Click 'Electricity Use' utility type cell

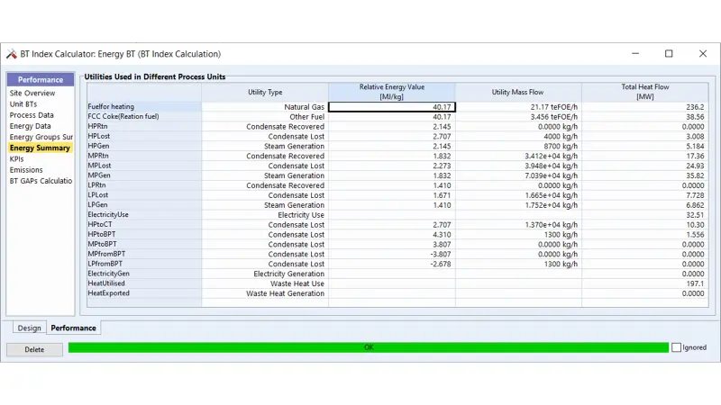point(265,215)
